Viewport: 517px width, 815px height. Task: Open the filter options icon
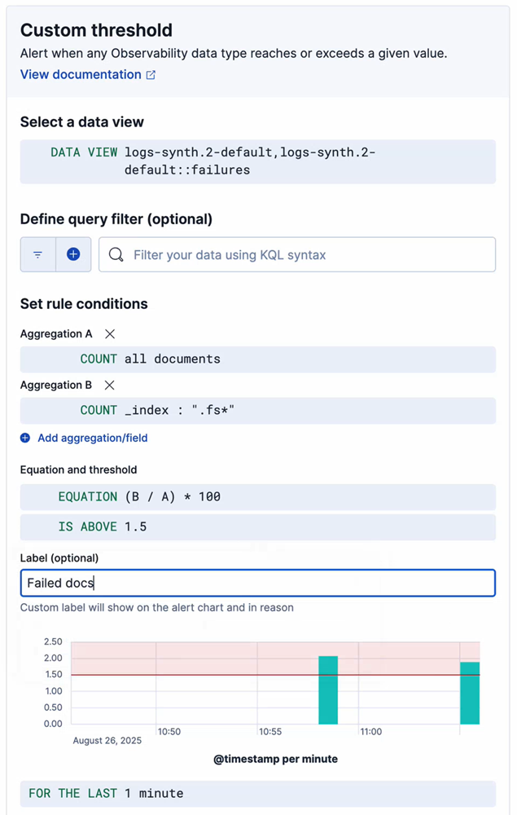point(37,254)
